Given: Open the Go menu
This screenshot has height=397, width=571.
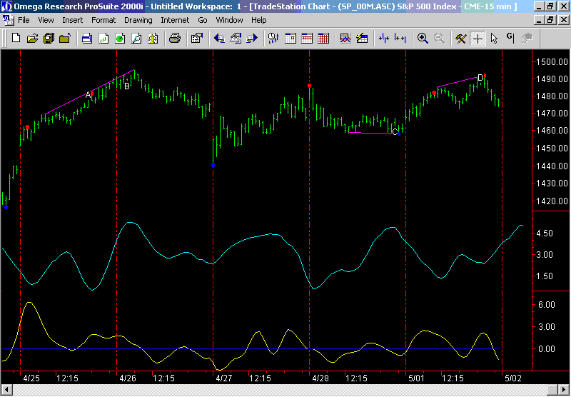Looking at the screenshot, I should pos(203,20).
